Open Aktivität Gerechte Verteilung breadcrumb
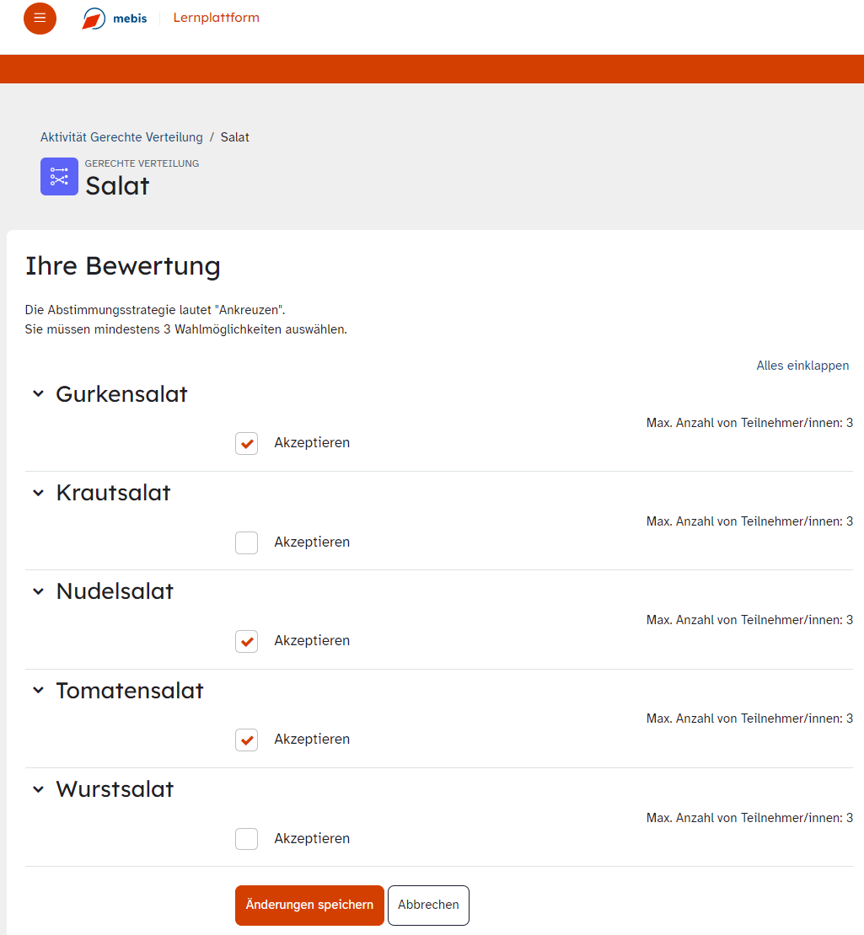The height and width of the screenshot is (935, 864). (121, 137)
